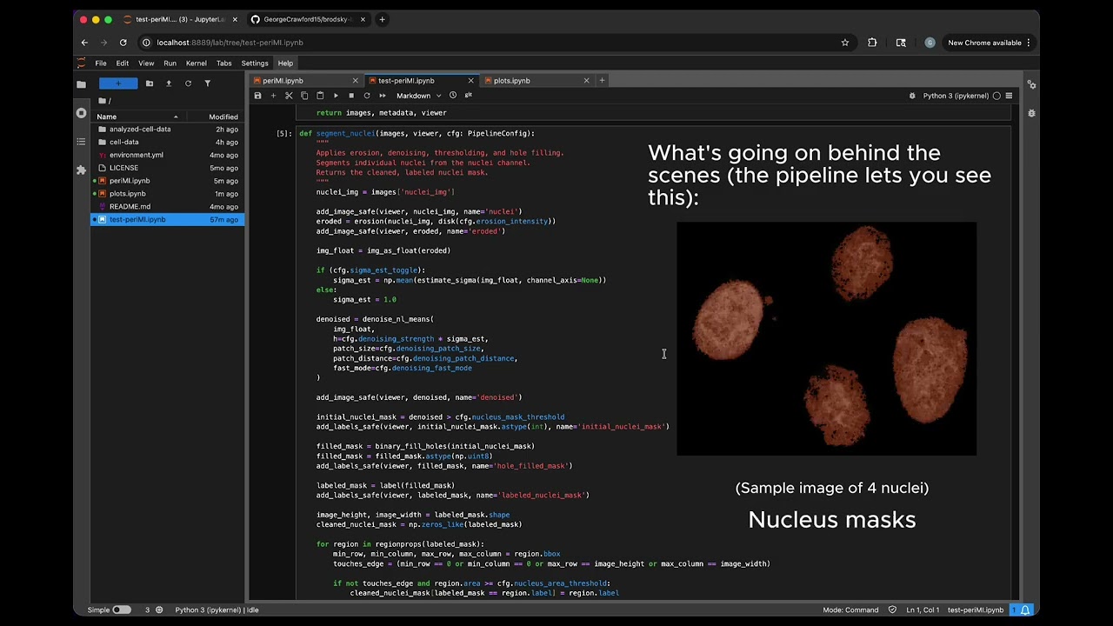Open the Running Terminals and Kernels sidebar panel

coord(81,112)
